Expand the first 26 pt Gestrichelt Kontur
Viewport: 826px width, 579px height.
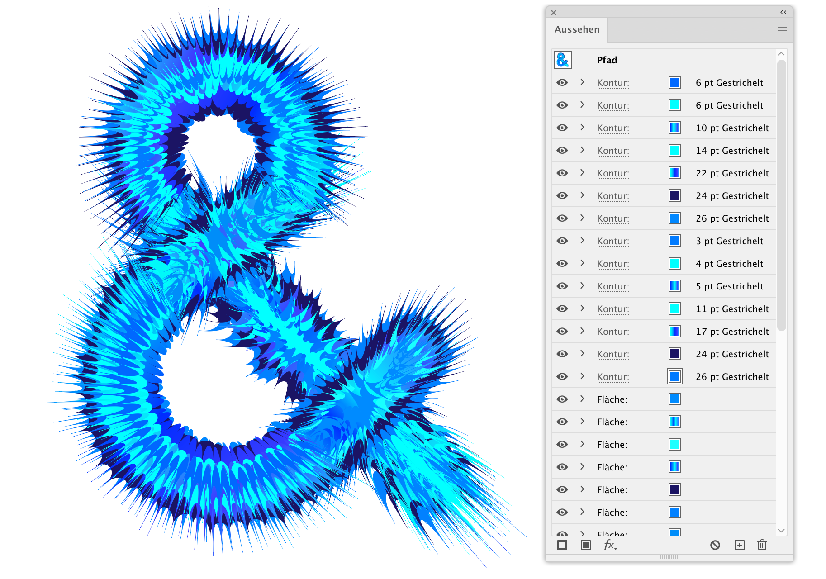(x=582, y=218)
